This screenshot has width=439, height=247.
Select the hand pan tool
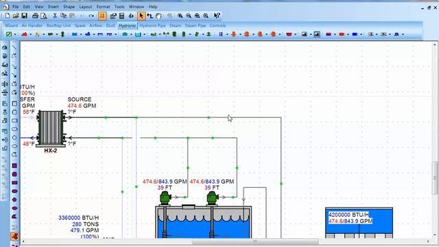[x=158, y=16]
